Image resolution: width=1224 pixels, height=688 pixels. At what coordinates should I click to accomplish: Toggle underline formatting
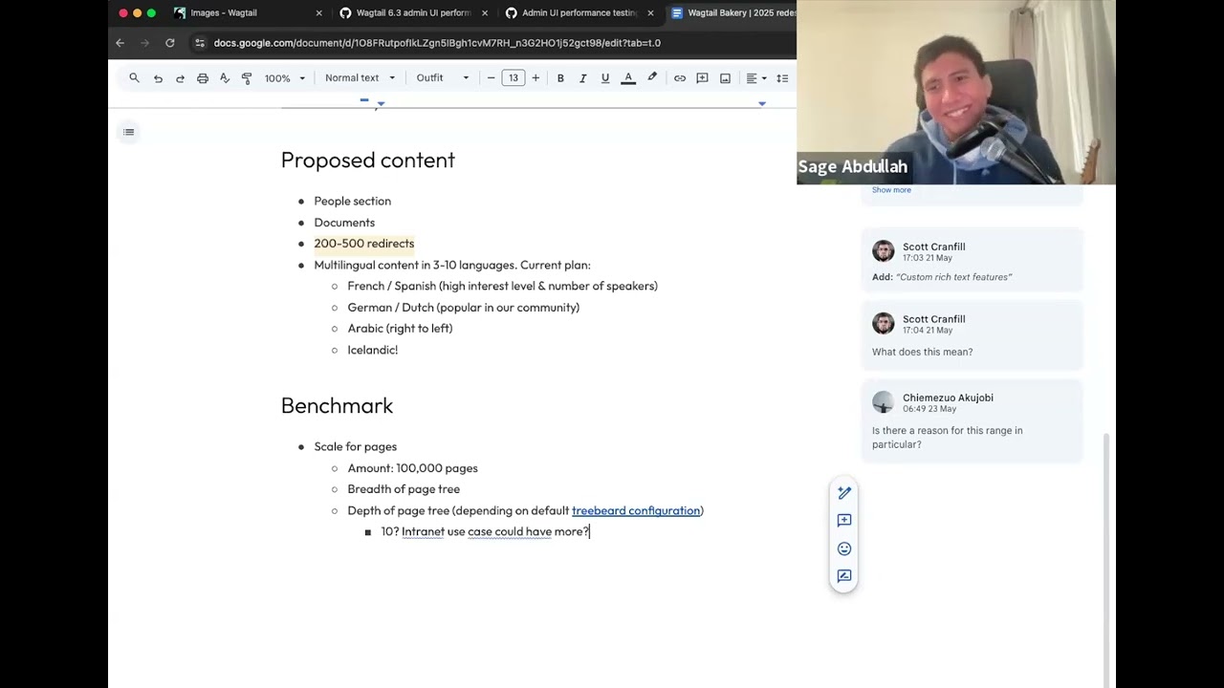pyautogui.click(x=605, y=78)
